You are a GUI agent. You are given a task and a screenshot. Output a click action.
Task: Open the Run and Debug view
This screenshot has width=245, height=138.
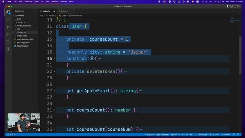(x=8, y=34)
